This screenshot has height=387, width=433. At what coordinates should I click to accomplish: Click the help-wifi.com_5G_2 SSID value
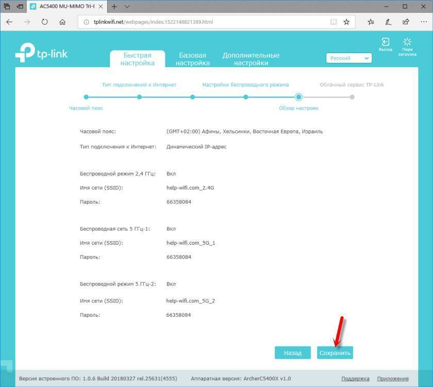tap(191, 301)
